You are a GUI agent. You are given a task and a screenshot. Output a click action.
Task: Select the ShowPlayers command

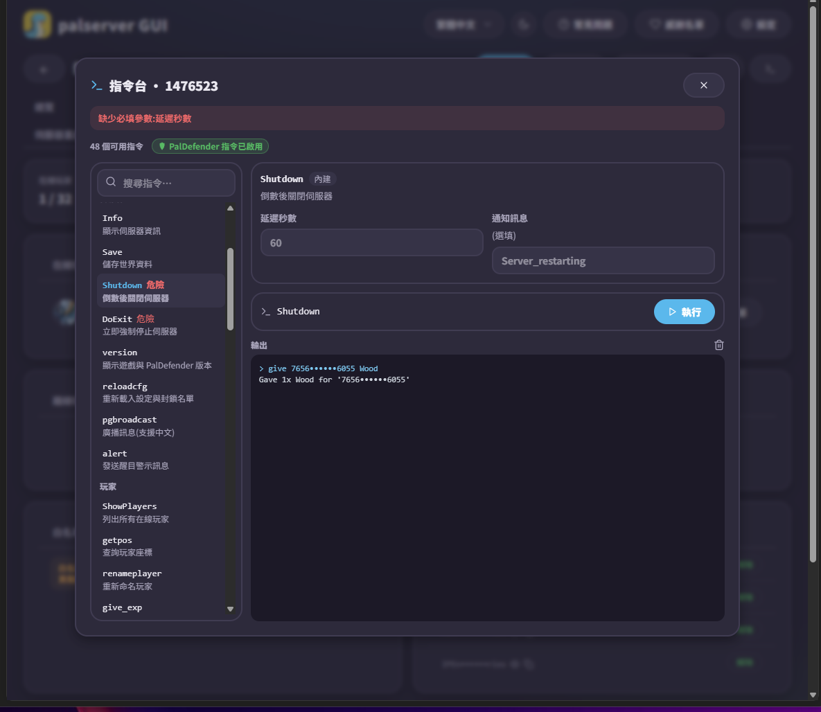click(161, 512)
